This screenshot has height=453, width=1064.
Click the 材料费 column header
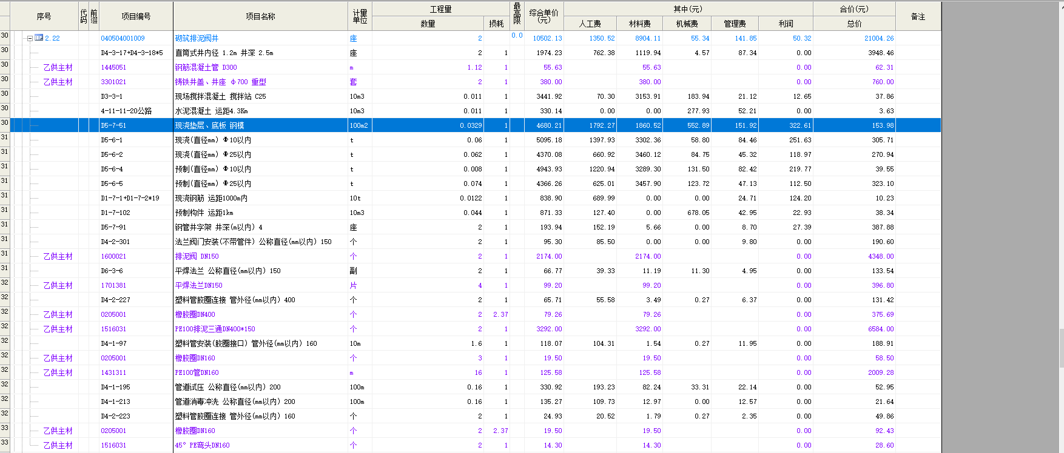639,24
